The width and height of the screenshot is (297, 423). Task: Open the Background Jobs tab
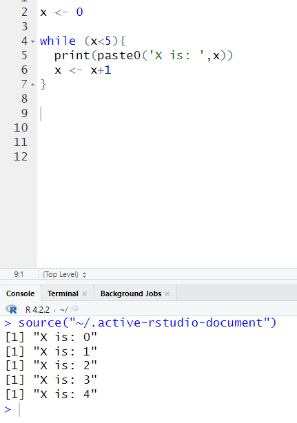point(131,293)
